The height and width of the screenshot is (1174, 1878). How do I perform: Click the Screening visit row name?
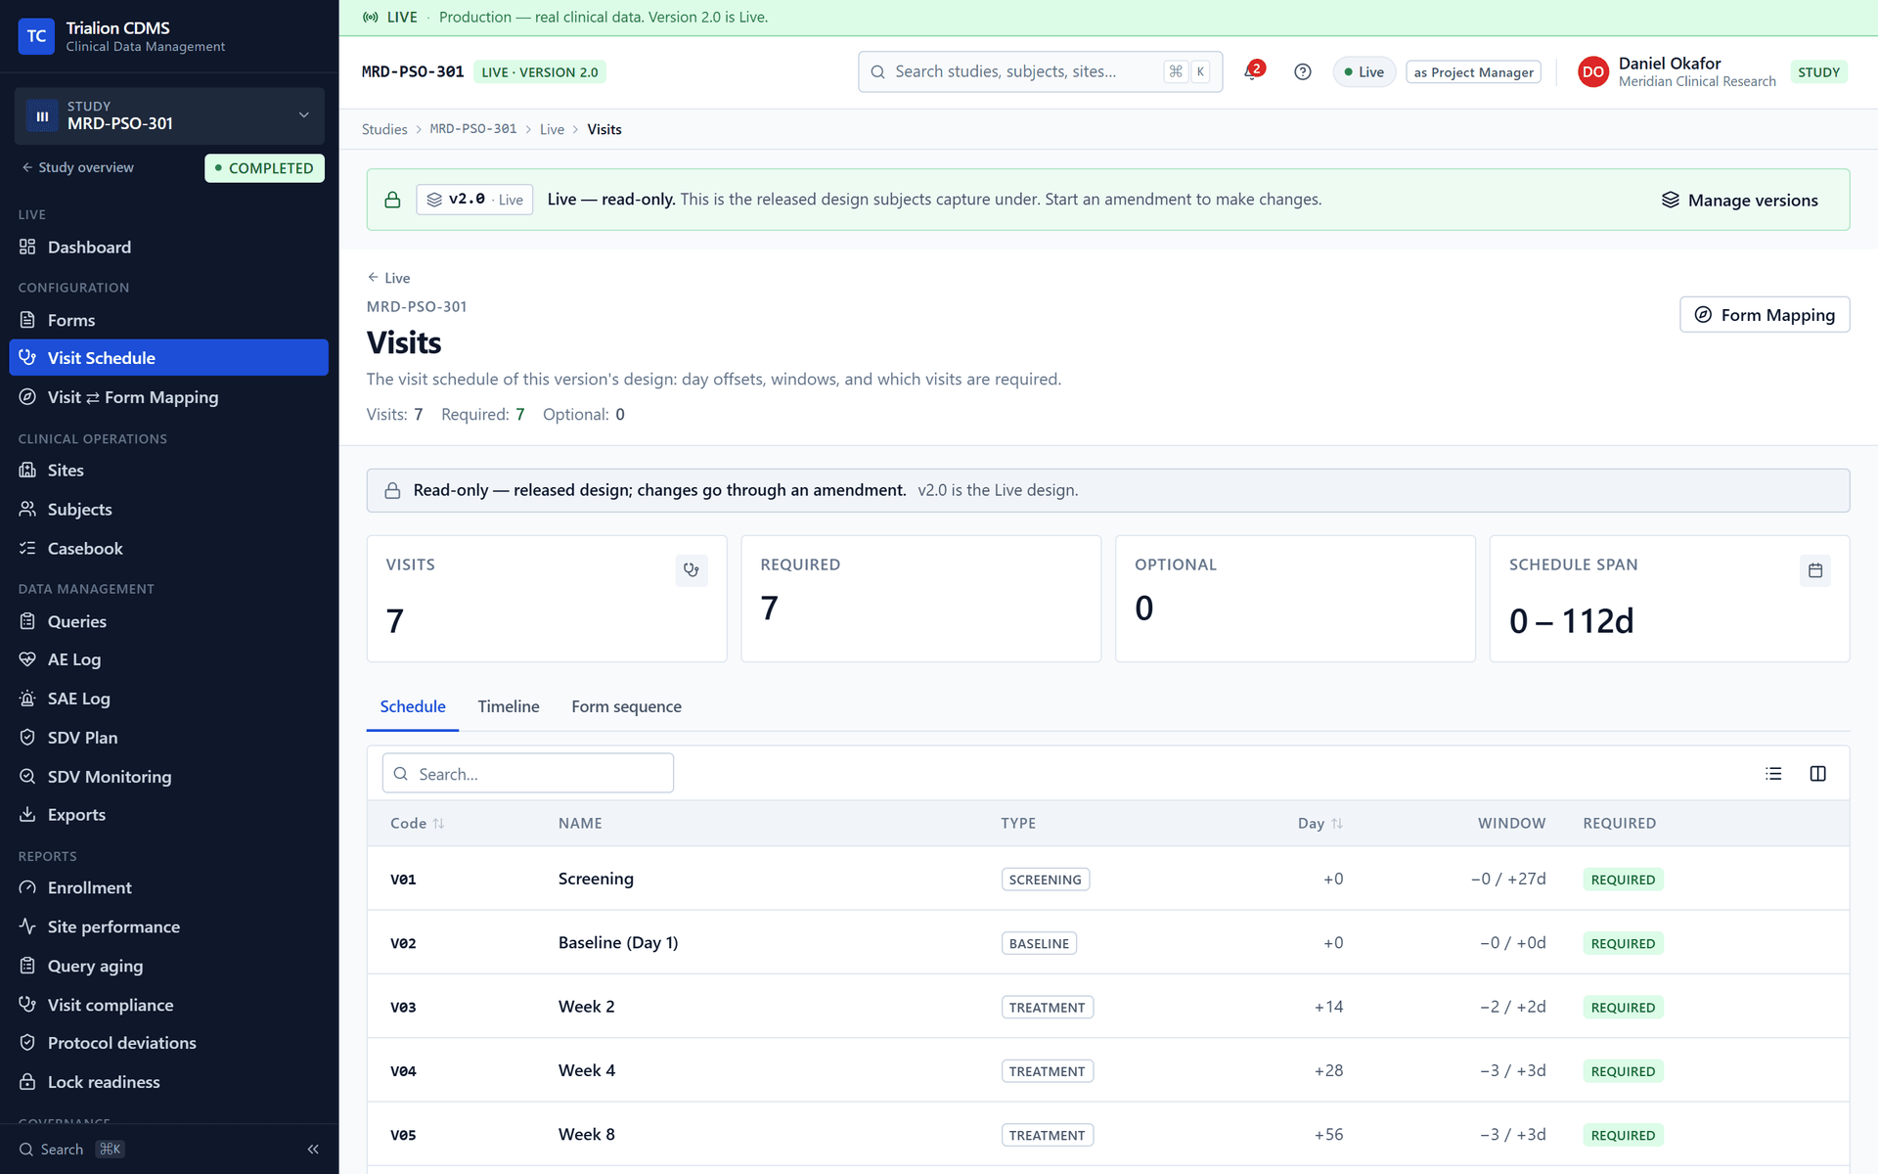tap(596, 879)
